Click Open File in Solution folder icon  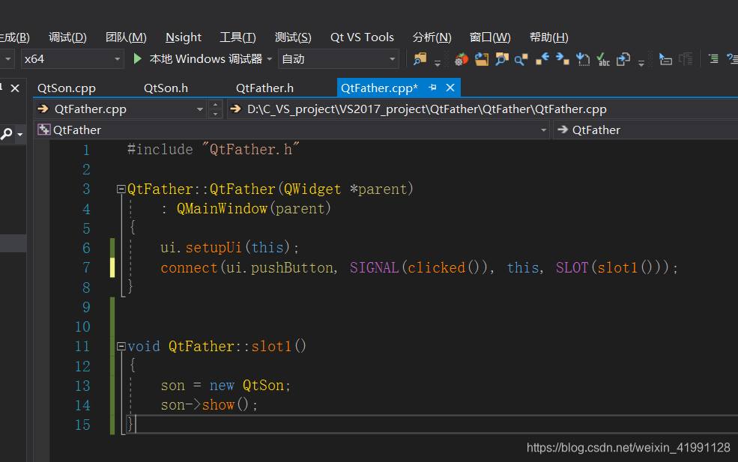click(x=482, y=59)
